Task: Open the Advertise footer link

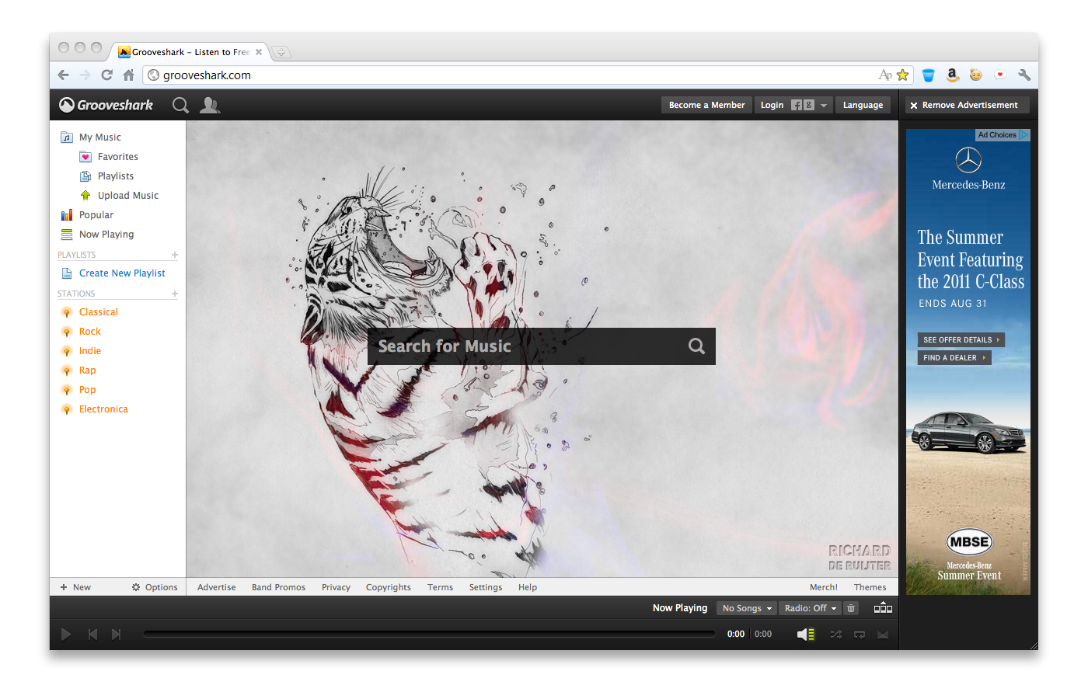Action: (216, 587)
